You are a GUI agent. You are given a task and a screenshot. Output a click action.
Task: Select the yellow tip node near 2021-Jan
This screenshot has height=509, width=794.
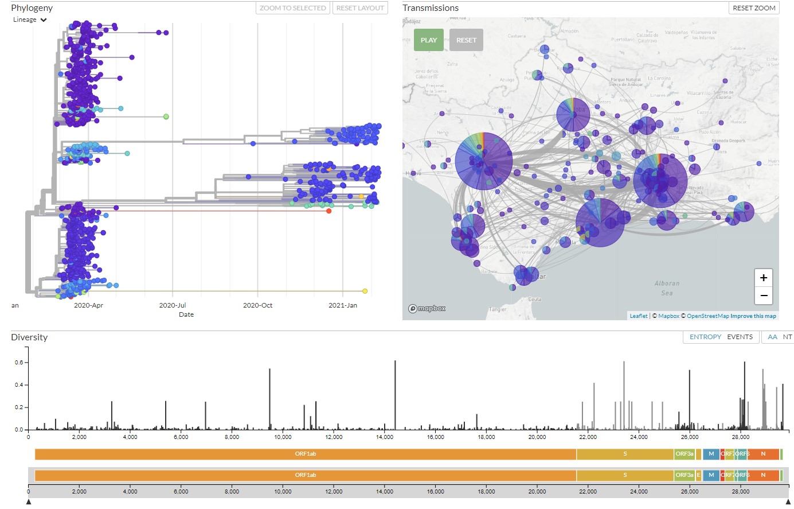pos(365,291)
